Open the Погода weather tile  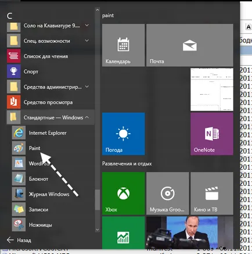(123, 134)
